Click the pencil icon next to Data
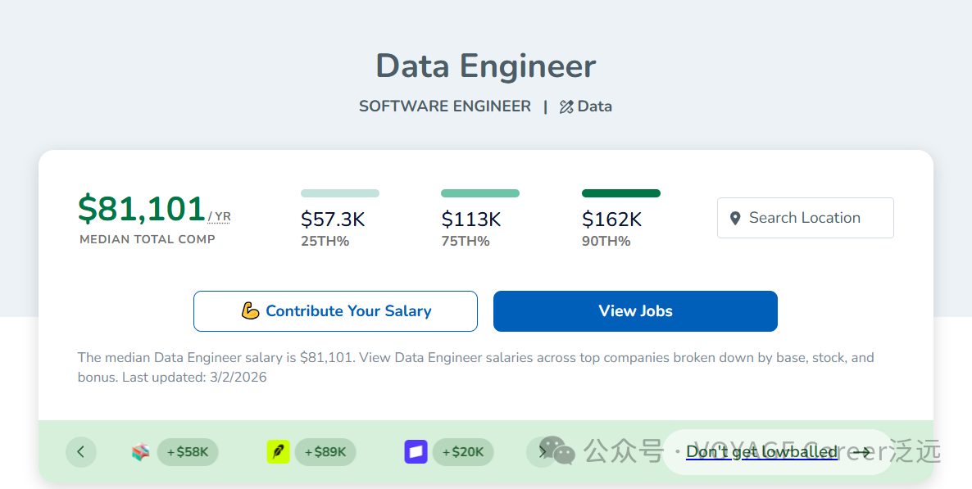 (x=566, y=106)
